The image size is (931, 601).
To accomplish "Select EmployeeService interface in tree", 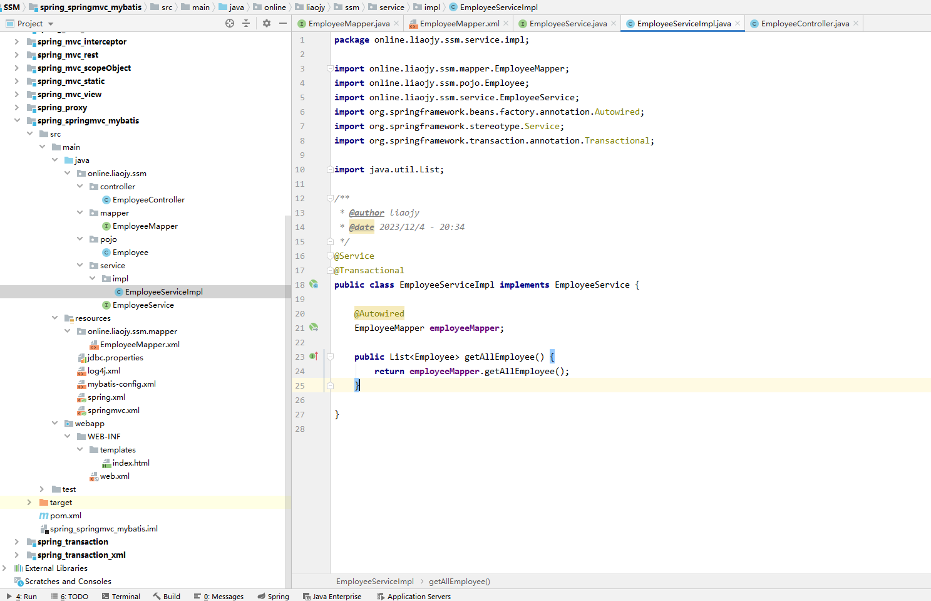I will [143, 305].
